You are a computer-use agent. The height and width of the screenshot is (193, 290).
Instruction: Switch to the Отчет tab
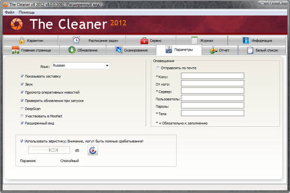tap(220, 50)
